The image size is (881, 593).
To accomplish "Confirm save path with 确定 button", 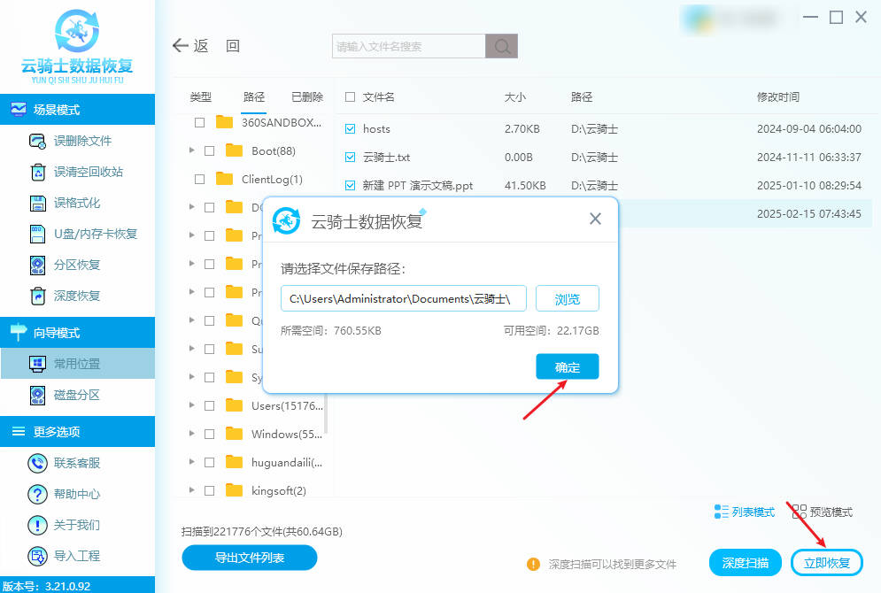I will 567,367.
